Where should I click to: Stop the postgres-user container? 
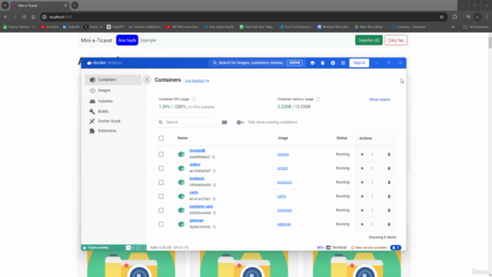[x=362, y=210]
